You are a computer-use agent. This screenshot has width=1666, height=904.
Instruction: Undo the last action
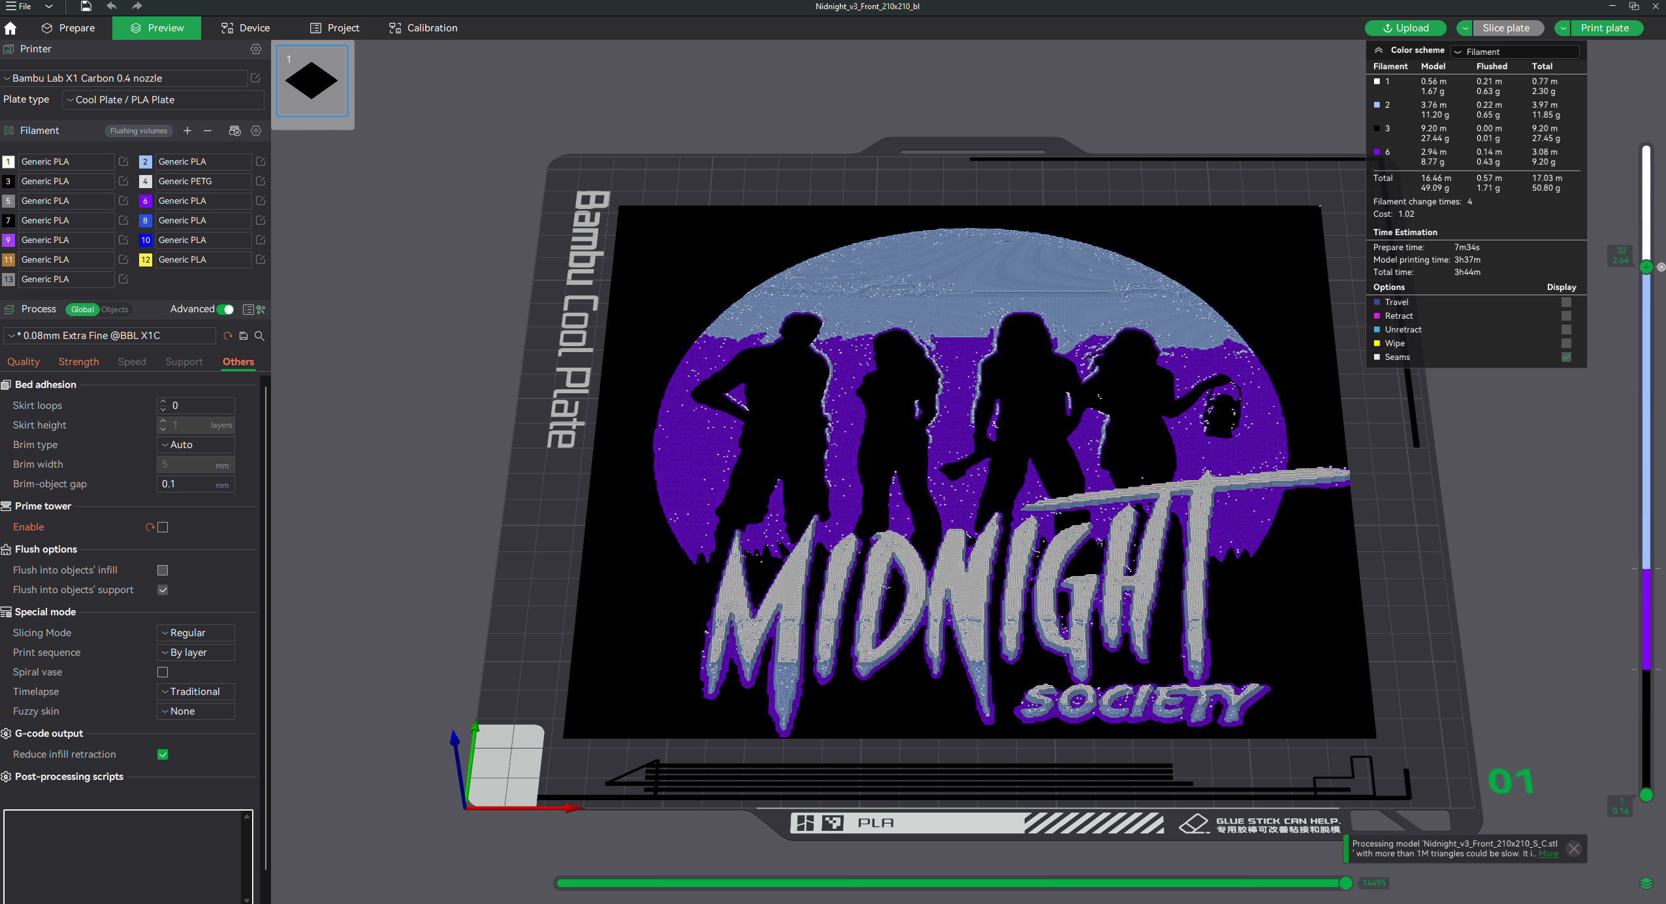click(x=110, y=6)
